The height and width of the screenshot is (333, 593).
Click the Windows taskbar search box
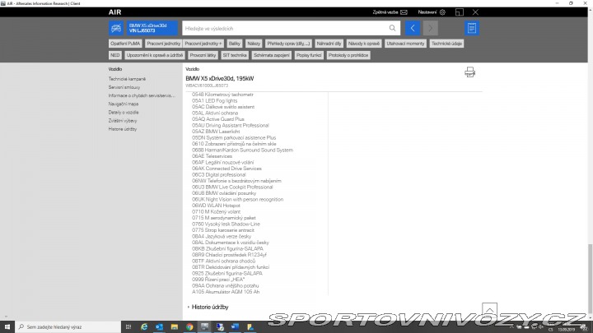click(66, 326)
